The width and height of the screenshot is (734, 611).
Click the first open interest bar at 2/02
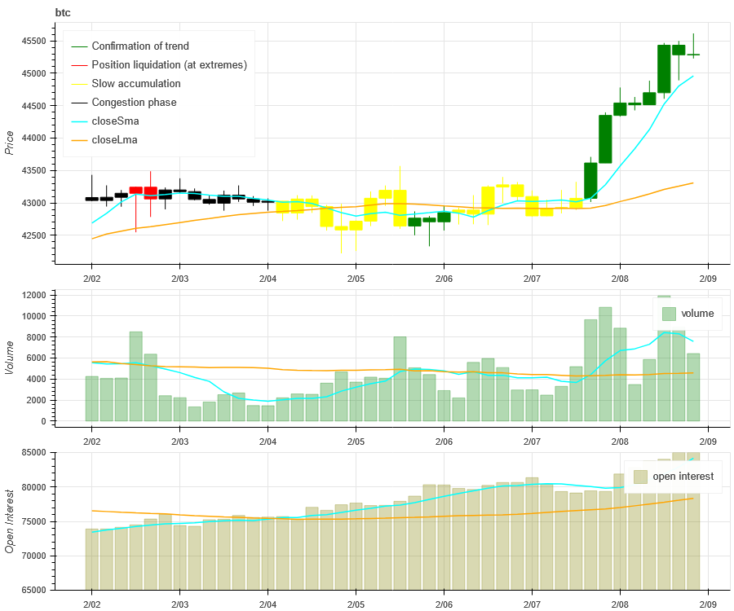coord(91,559)
